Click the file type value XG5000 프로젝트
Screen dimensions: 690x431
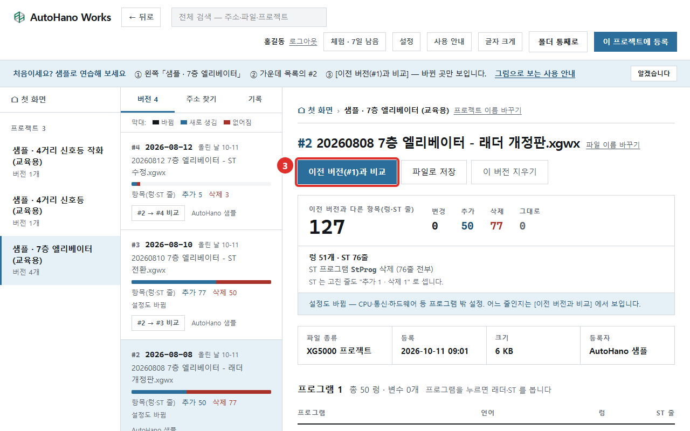point(339,351)
